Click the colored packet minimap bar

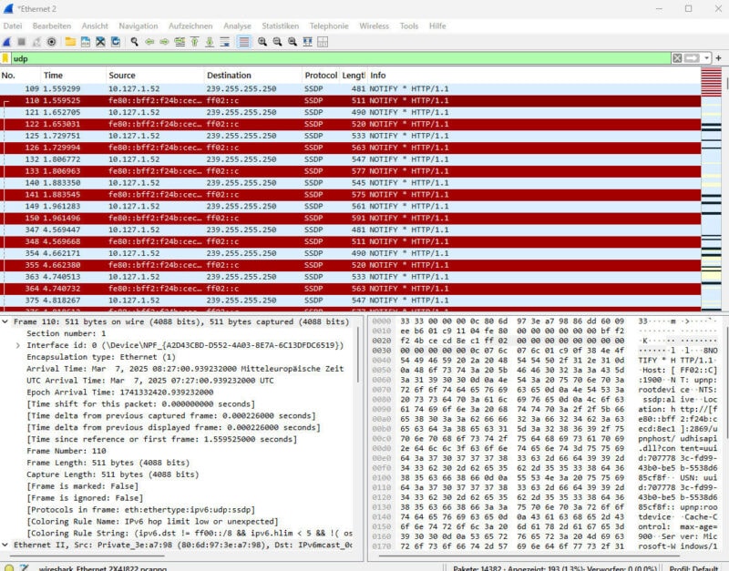point(713,182)
